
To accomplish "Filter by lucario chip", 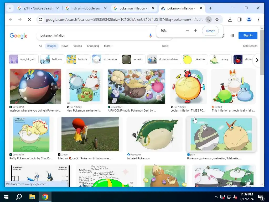I will 134,59.
